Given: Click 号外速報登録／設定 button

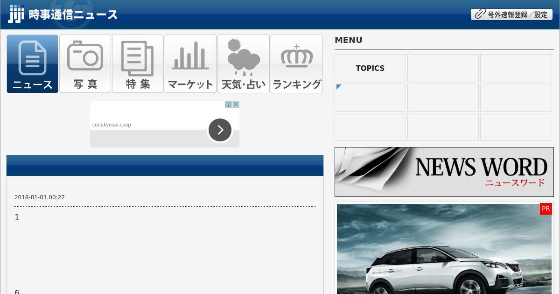Looking at the screenshot, I should click(511, 14).
